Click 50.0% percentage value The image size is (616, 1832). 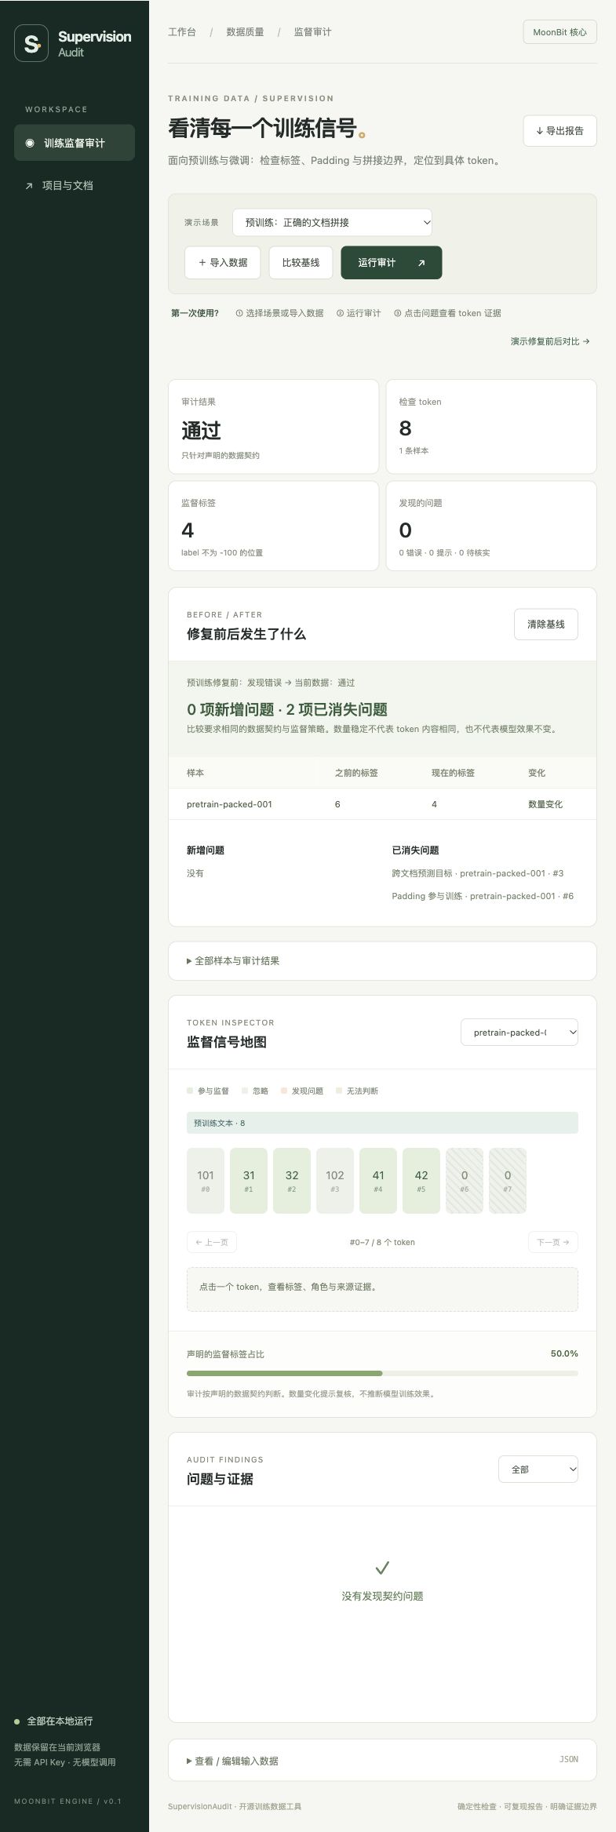tap(564, 1353)
